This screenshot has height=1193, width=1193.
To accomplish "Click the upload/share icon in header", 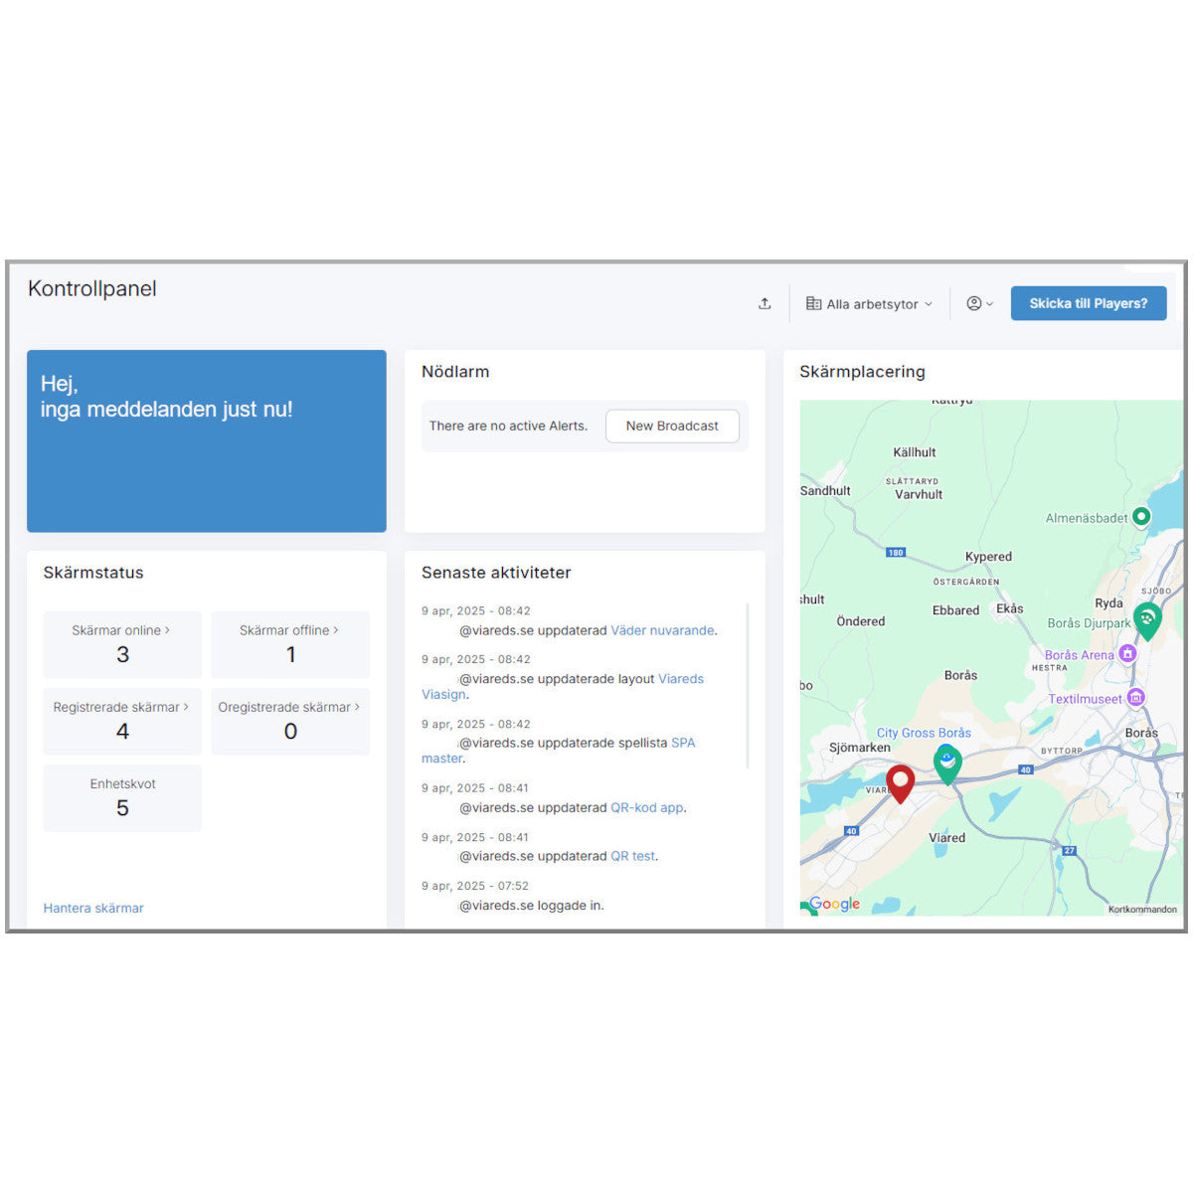I will click(x=765, y=304).
